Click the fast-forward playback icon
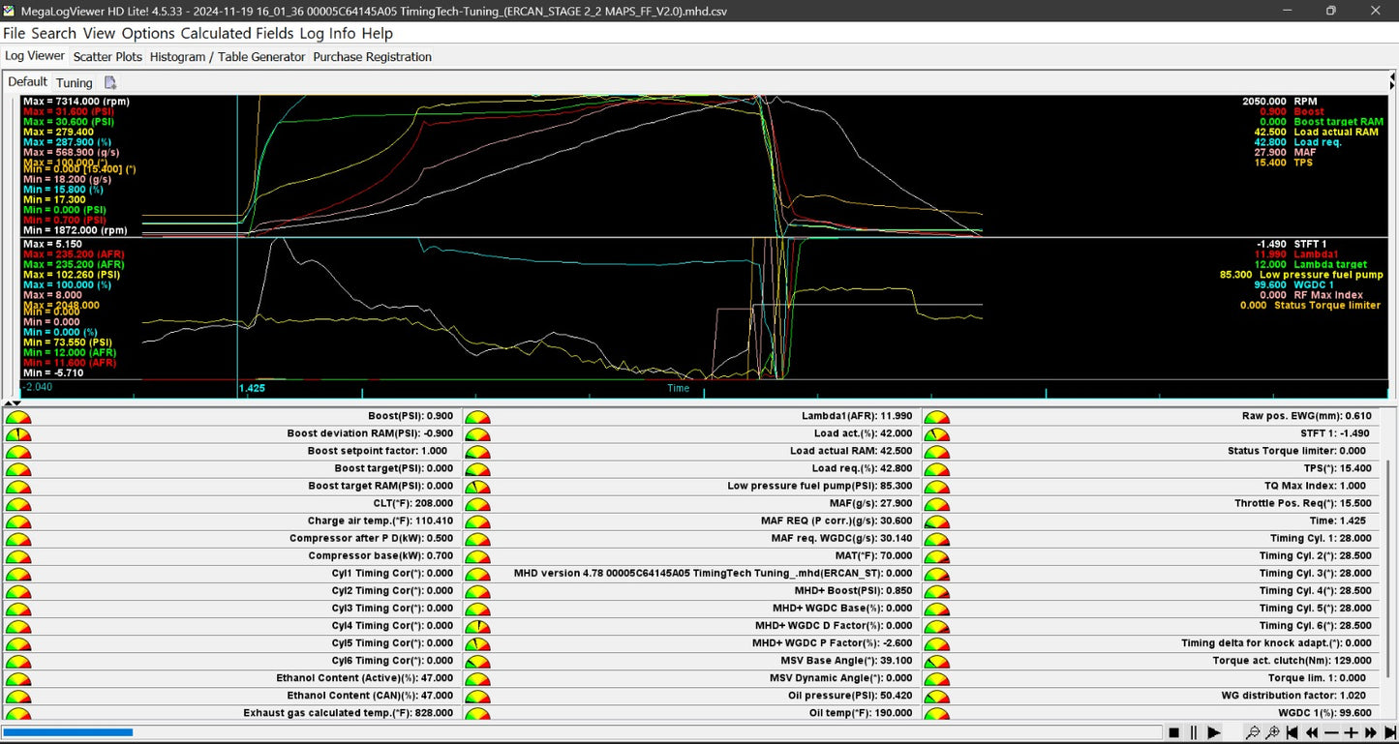This screenshot has height=744, width=1399. (x=1370, y=732)
